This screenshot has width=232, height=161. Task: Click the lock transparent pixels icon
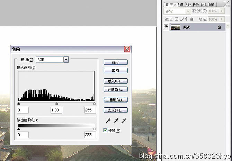tap(176, 19)
